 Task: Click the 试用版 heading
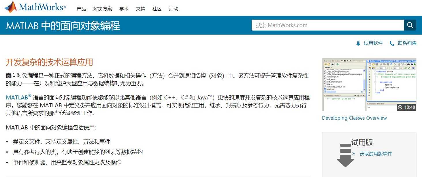pyautogui.click(x=362, y=142)
